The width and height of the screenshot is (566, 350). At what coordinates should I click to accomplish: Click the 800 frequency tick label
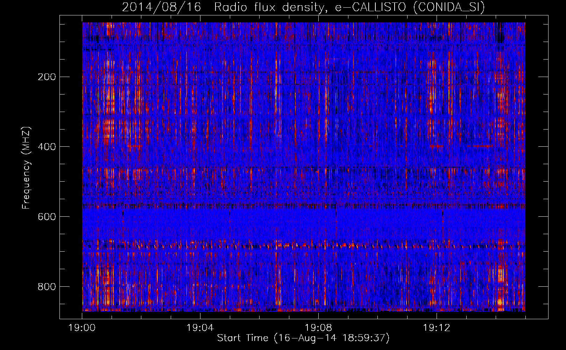click(47, 287)
